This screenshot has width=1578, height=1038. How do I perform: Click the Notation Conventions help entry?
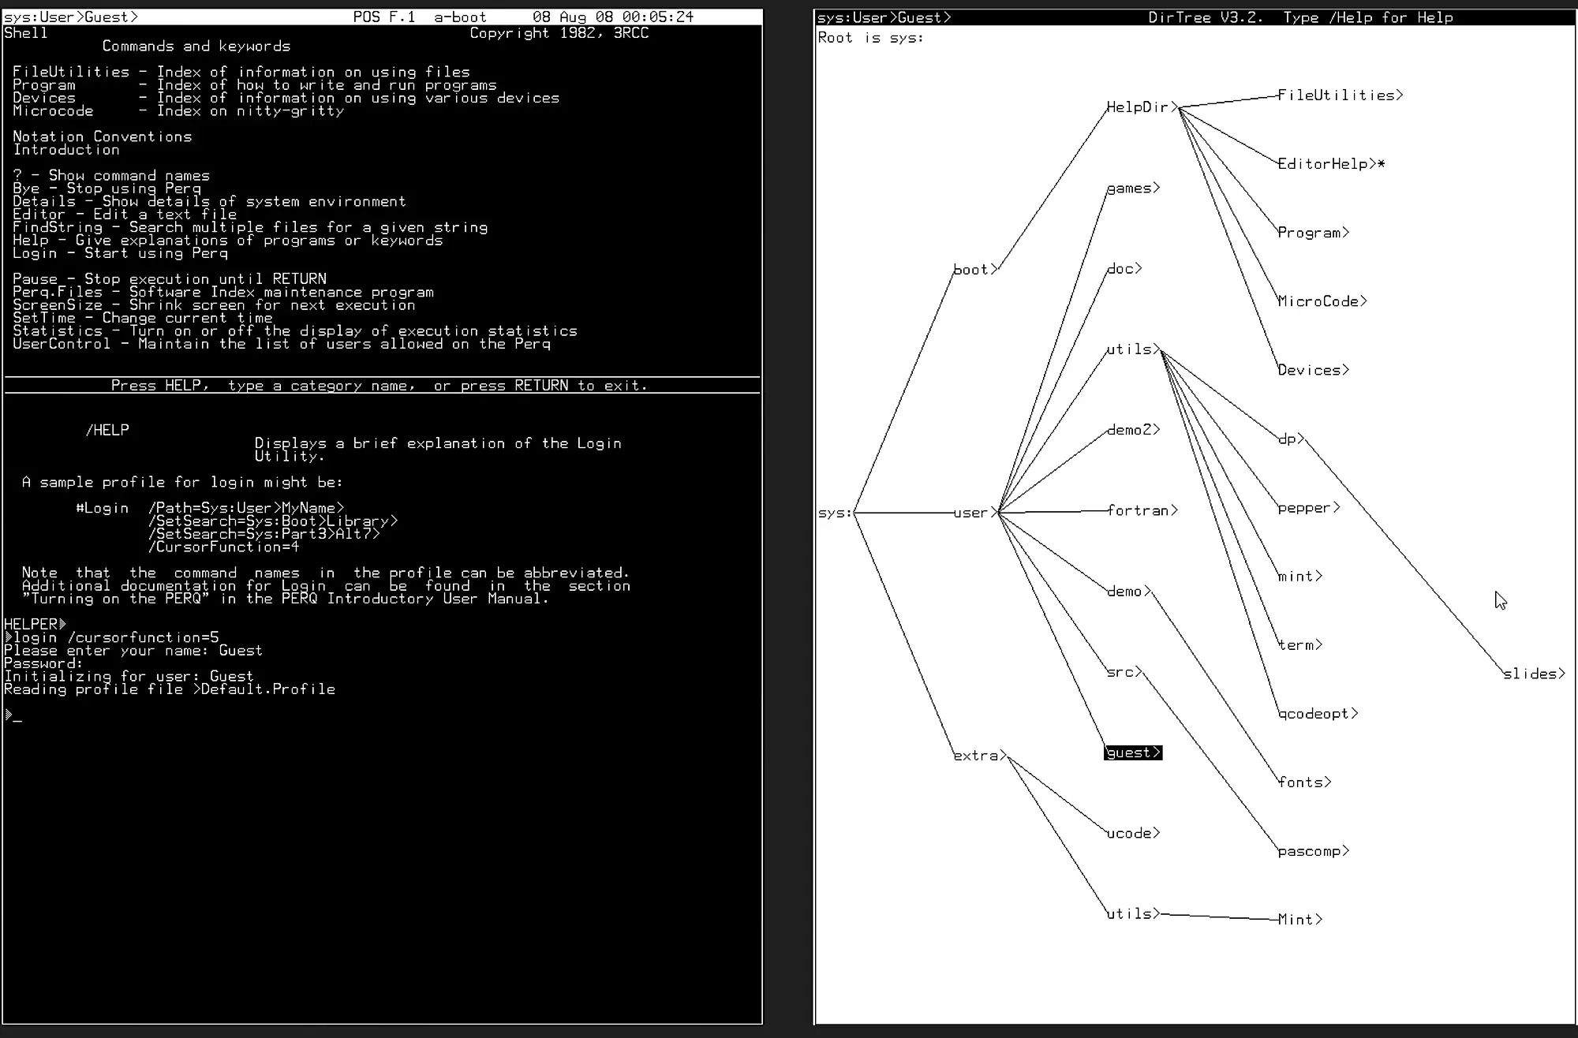click(103, 136)
